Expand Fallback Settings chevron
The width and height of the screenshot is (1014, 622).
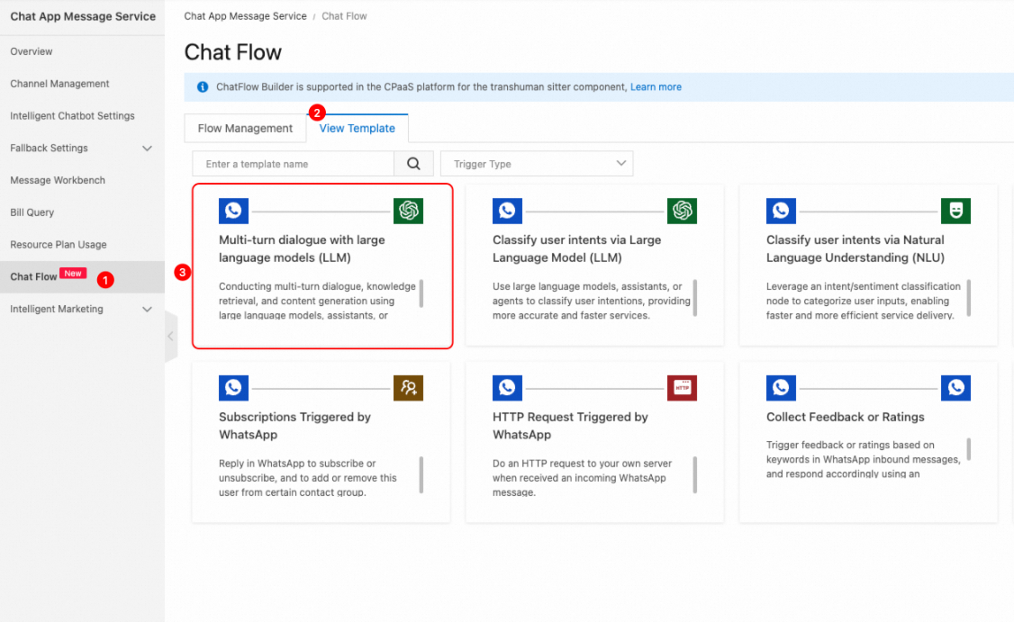148,148
